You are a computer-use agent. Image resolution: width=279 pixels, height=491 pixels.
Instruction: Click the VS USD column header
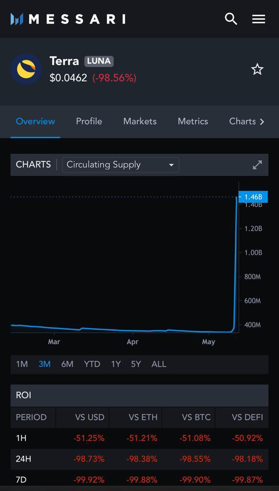[x=90, y=417]
